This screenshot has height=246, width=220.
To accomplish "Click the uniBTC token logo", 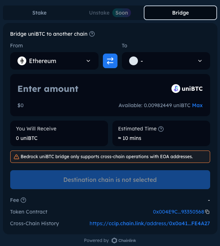I will 176,89.
